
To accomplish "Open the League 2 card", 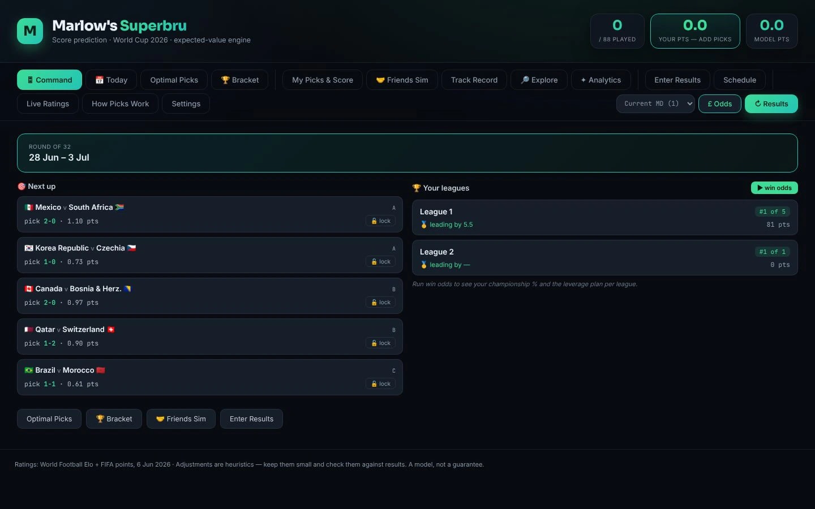I will click(x=605, y=258).
